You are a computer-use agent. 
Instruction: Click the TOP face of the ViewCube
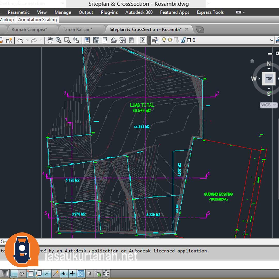(x=269, y=79)
